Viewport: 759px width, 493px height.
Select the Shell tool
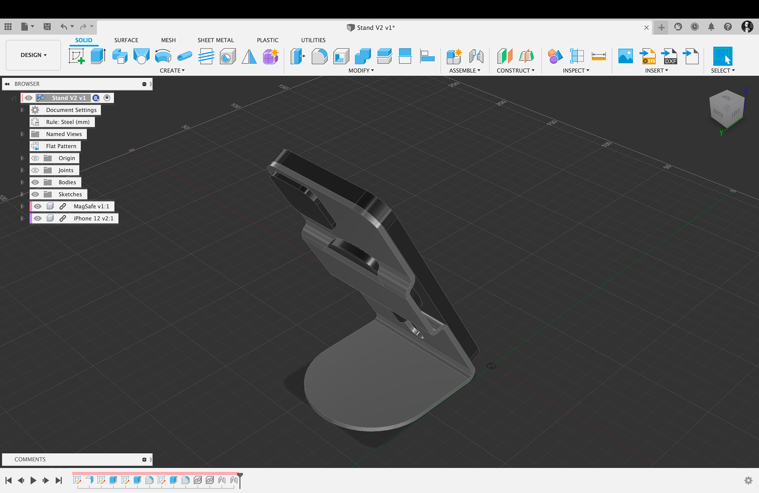(341, 56)
